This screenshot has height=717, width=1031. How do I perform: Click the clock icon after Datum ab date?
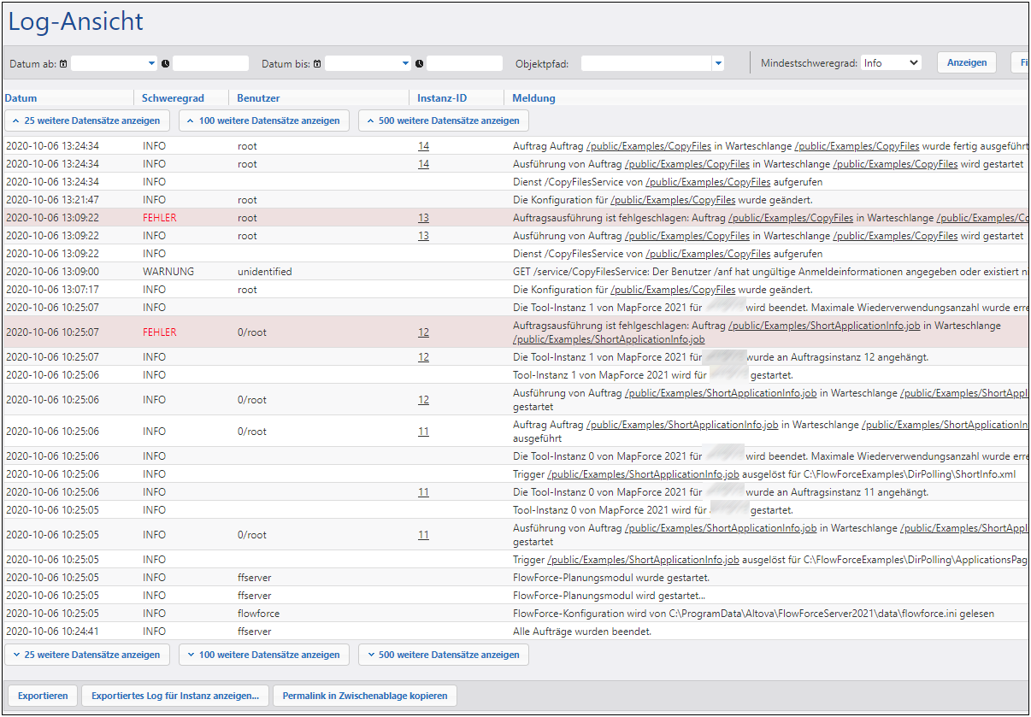(x=165, y=64)
